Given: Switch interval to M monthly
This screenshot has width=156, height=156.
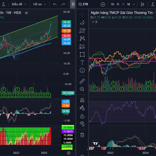Looking at the screenshot, I should click(129, 4).
